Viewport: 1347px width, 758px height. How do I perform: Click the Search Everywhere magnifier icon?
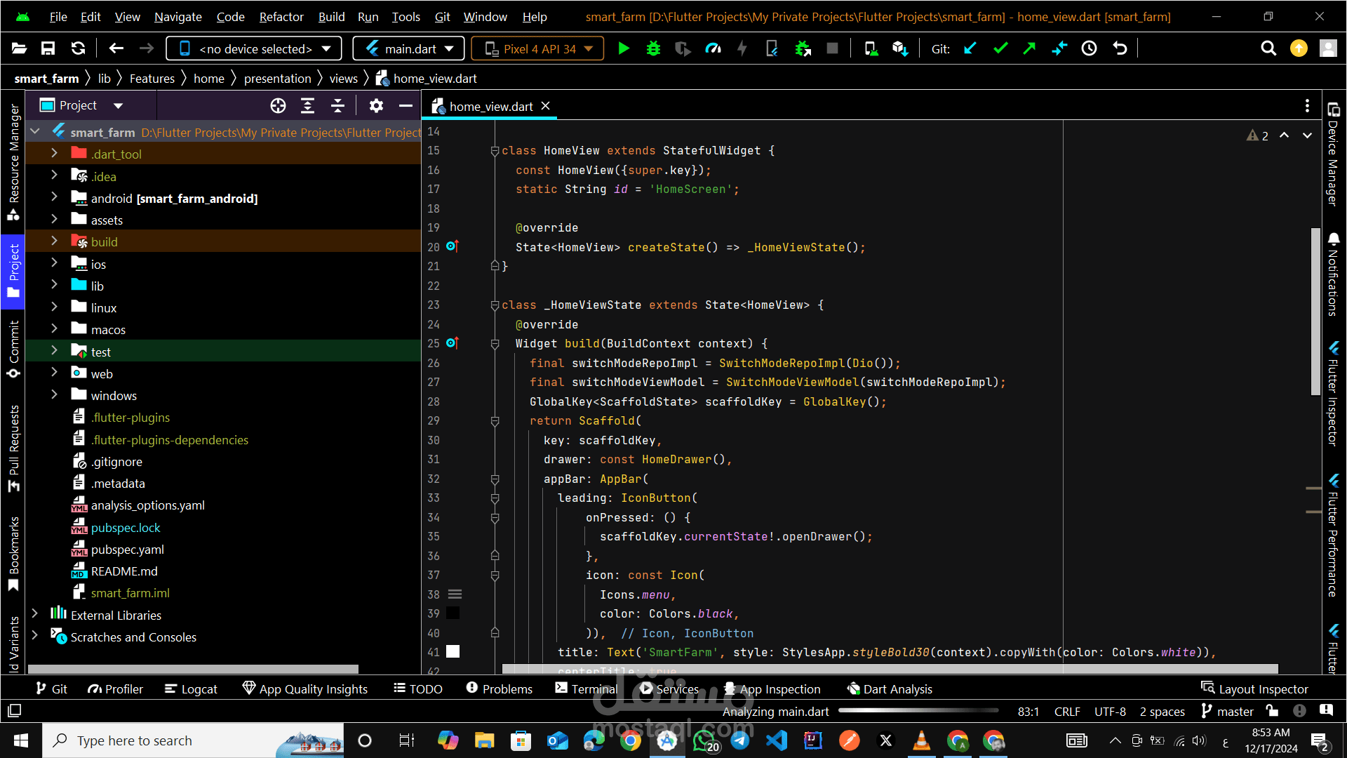pos(1268,48)
